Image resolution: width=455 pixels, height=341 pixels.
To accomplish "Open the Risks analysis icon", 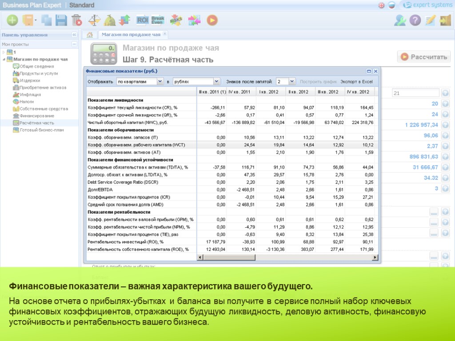I will (x=176, y=20).
